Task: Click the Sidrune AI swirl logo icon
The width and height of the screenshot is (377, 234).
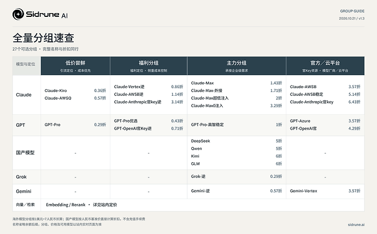Action: pyautogui.click(x=18, y=14)
